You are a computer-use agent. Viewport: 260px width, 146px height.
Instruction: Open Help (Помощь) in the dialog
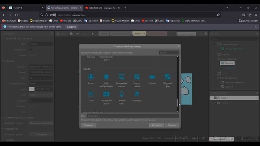(89, 125)
